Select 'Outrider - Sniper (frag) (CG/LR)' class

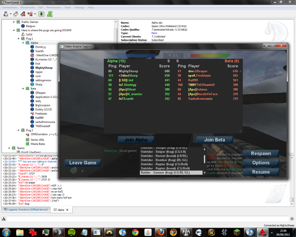point(171,152)
